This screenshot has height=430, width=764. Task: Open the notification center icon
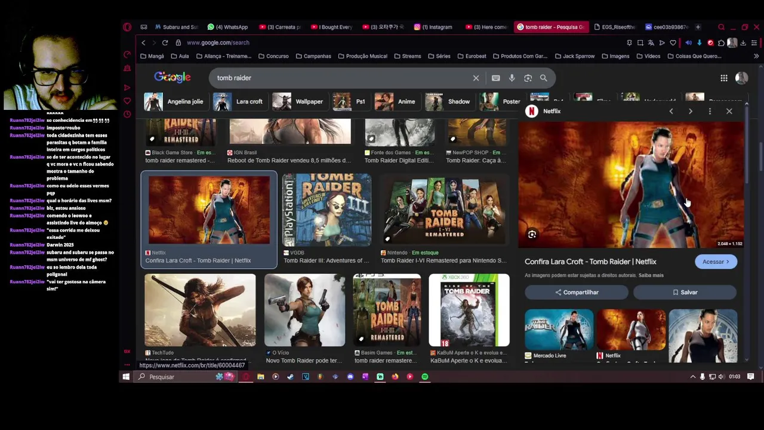(x=750, y=377)
